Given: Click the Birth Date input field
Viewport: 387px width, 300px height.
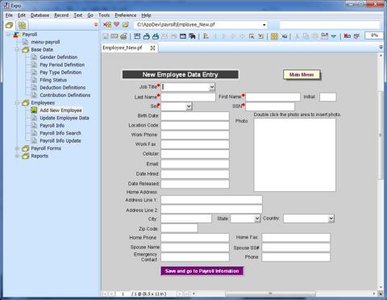Looking at the screenshot, I should [x=195, y=116].
